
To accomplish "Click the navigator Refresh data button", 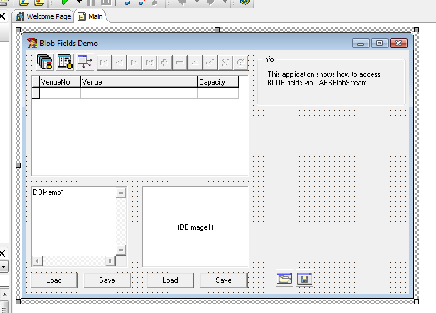I will click(240, 62).
